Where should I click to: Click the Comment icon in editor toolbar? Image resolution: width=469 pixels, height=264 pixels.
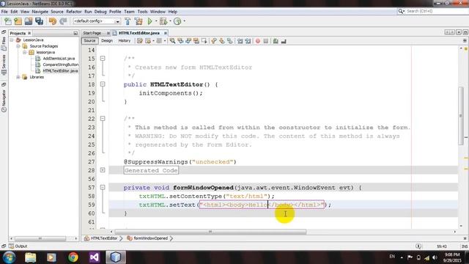coord(276,41)
